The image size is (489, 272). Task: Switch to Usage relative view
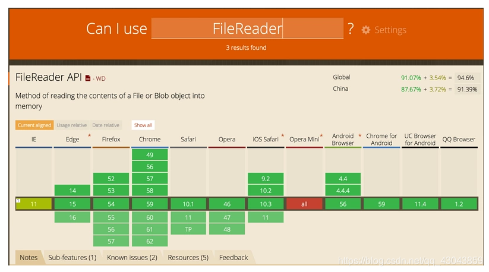pyautogui.click(x=72, y=125)
